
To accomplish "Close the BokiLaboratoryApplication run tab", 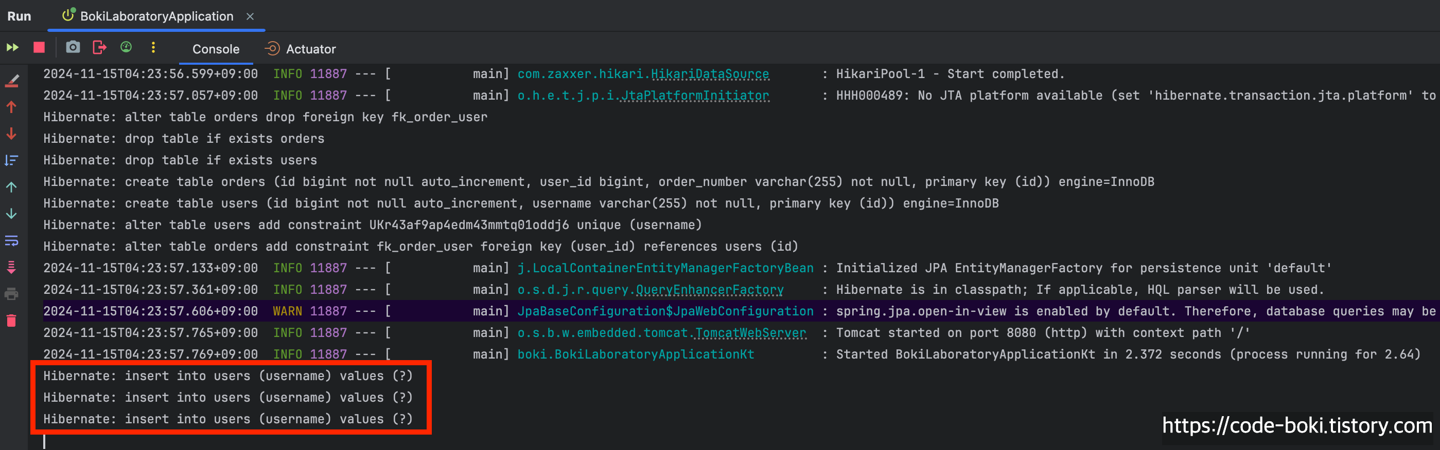I will pos(250,17).
